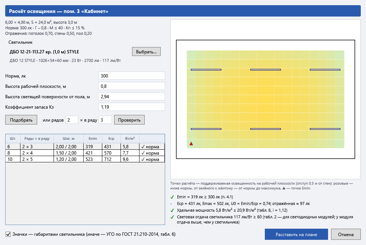This screenshot has height=245, width=366.
Task: Select the top-left luminaire on the plan
Action: pyautogui.click(x=206, y=70)
